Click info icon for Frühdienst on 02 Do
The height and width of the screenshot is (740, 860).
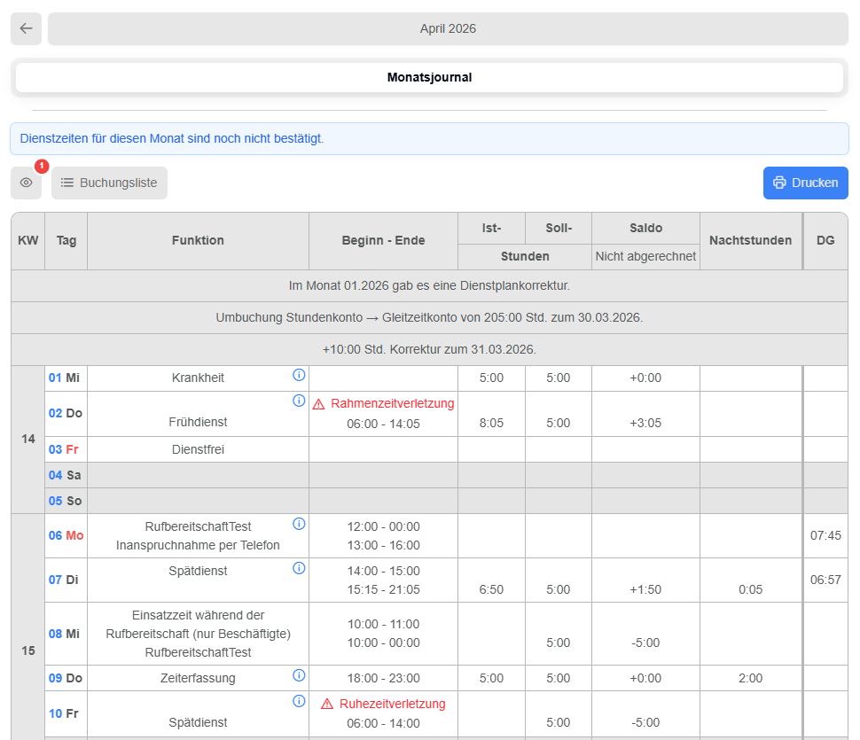click(299, 401)
